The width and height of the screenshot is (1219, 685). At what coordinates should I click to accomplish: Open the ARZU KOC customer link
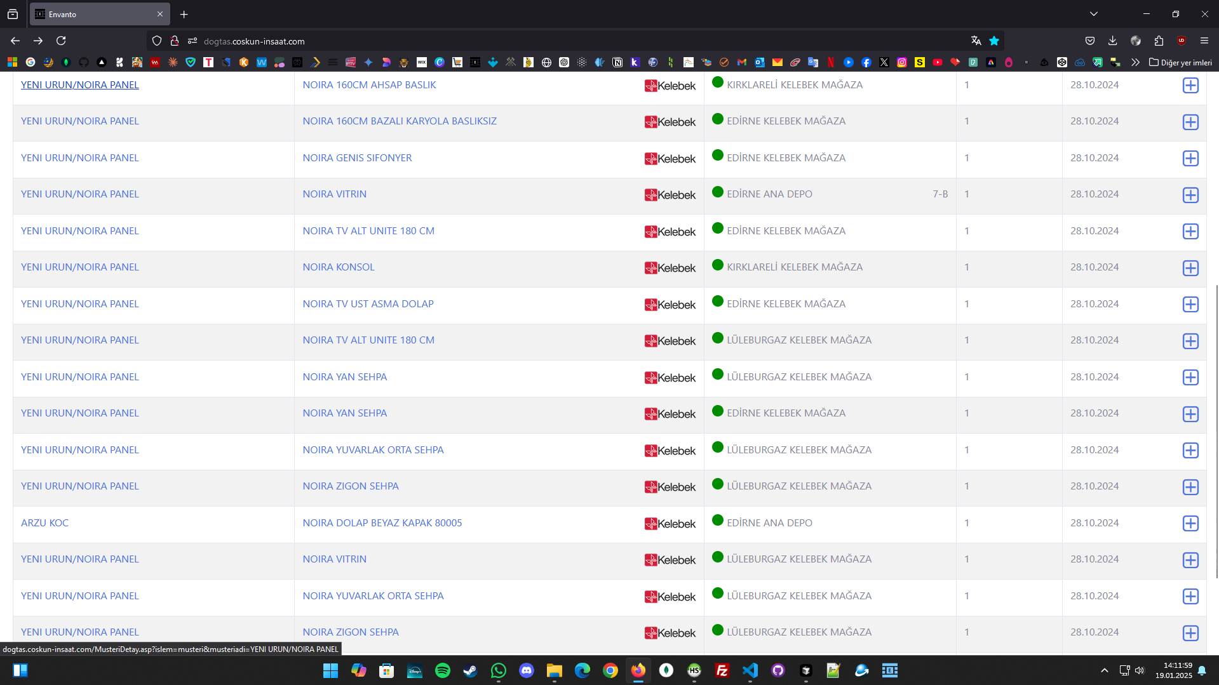tap(44, 522)
